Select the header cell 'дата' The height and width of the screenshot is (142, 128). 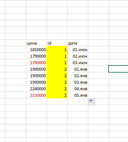[78, 43]
